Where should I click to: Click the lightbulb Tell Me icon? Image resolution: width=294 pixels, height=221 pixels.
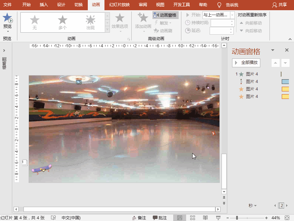[x=219, y=5]
